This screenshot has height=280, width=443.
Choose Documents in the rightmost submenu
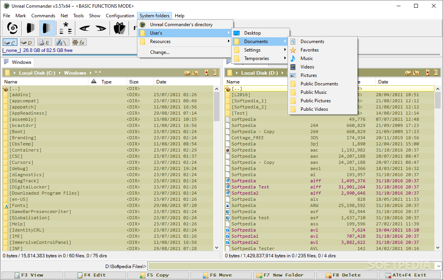point(322,42)
